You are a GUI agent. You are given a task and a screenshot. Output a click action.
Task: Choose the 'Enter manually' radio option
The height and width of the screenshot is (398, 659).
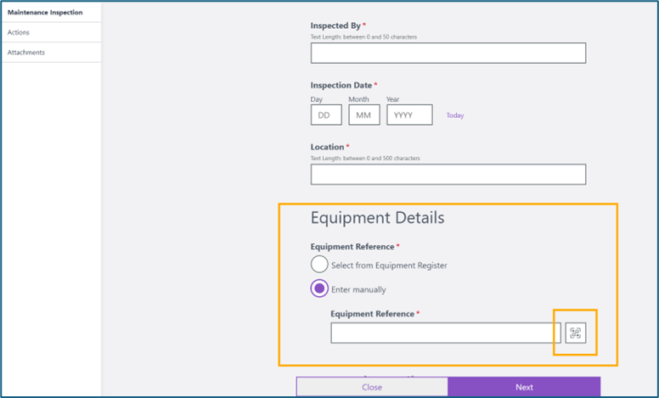(x=319, y=289)
